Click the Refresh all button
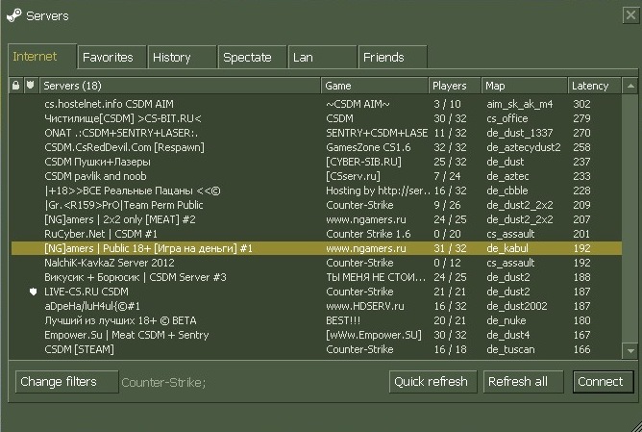 tap(523, 382)
